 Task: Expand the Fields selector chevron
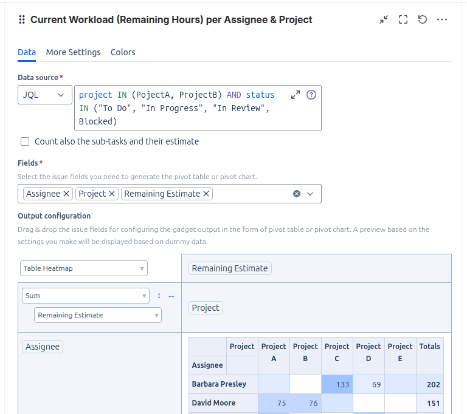pyautogui.click(x=310, y=194)
